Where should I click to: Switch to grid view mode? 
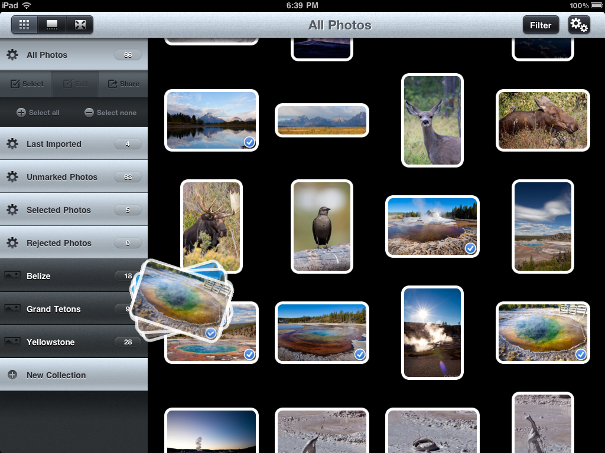24,25
